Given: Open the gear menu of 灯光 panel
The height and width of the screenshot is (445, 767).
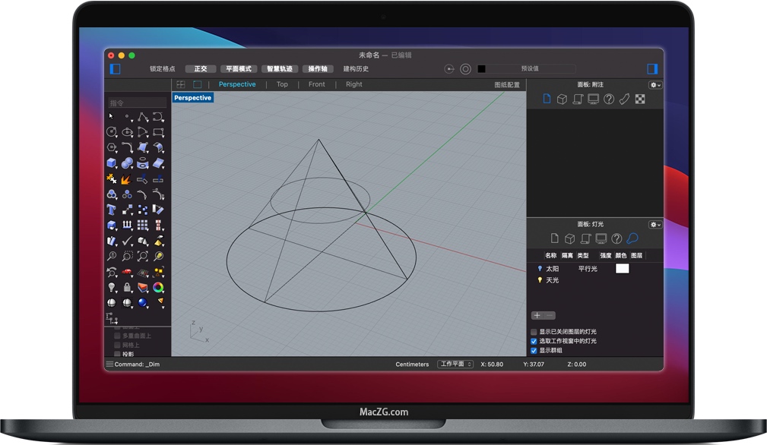Looking at the screenshot, I should pos(654,224).
